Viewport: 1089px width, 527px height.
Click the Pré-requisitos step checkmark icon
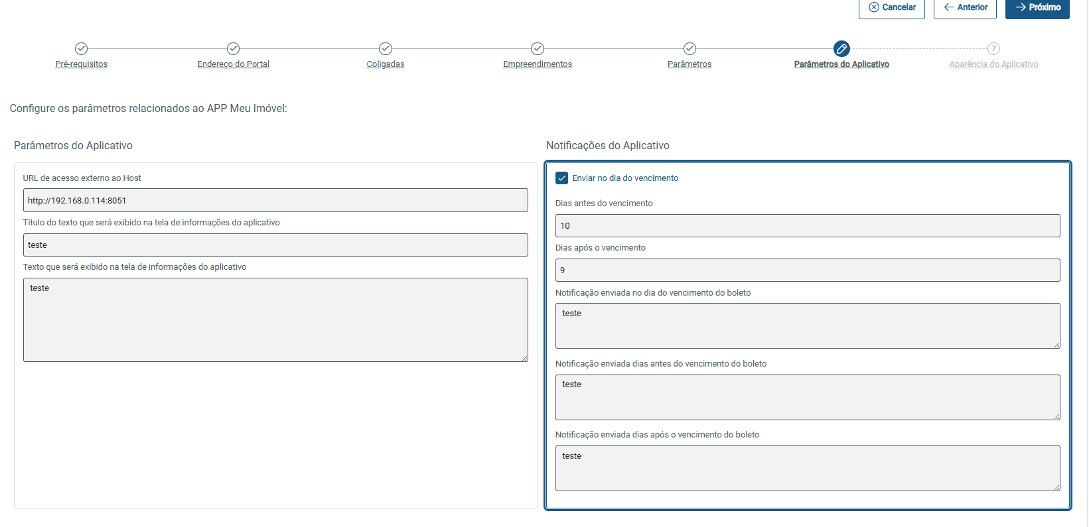(x=81, y=48)
